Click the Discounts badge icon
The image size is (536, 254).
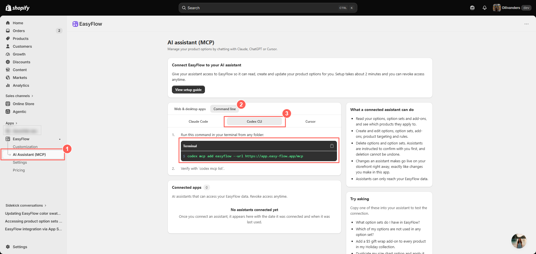8,62
